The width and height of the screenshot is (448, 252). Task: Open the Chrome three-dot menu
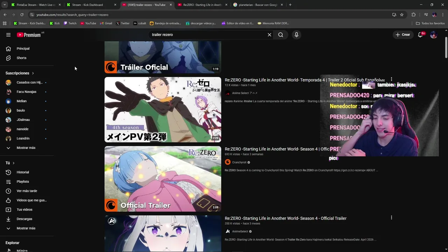click(443, 15)
